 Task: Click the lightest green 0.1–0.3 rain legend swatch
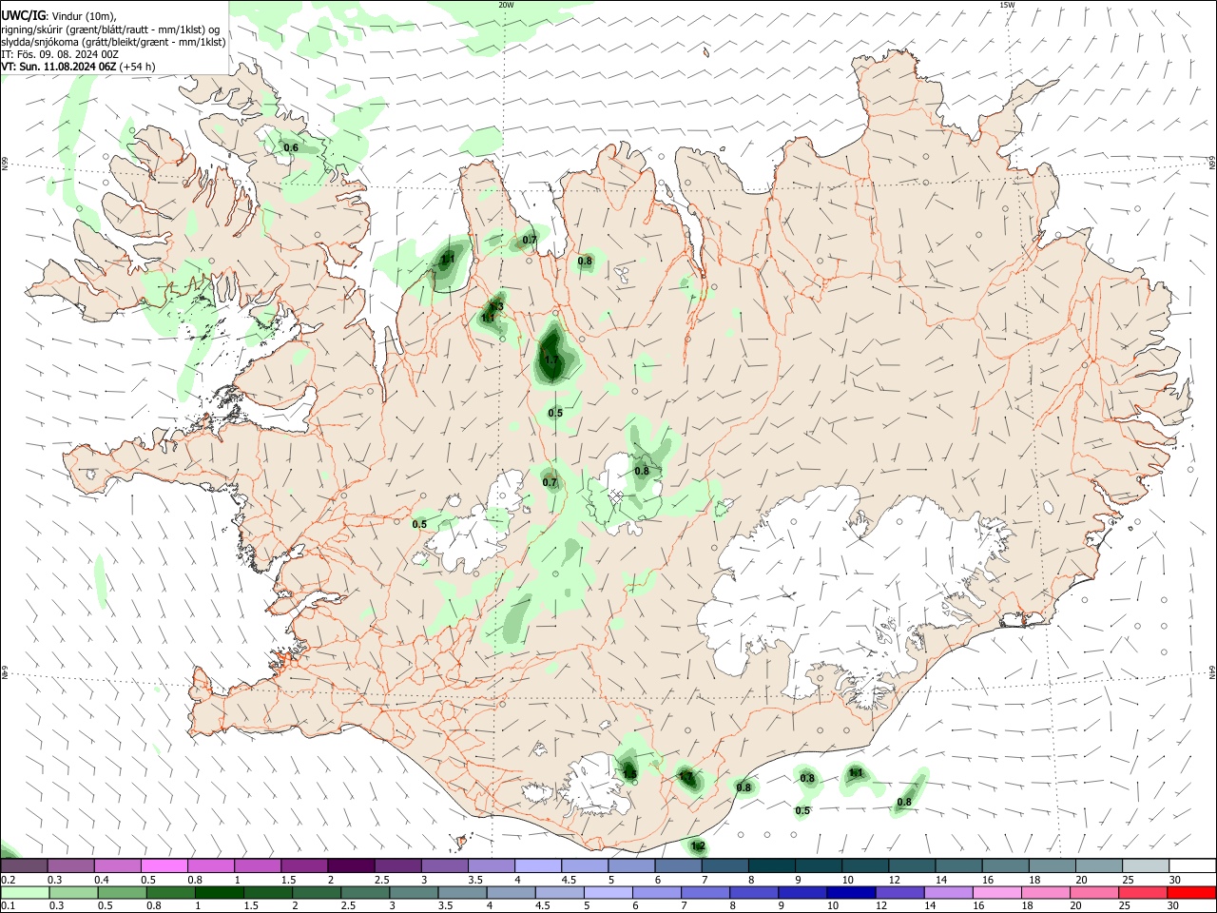click(24, 892)
